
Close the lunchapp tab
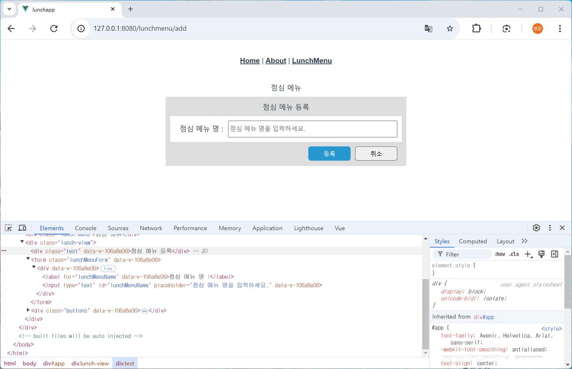(x=113, y=9)
